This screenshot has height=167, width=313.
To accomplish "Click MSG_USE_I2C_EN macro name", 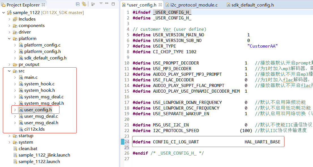I will coord(171,125).
